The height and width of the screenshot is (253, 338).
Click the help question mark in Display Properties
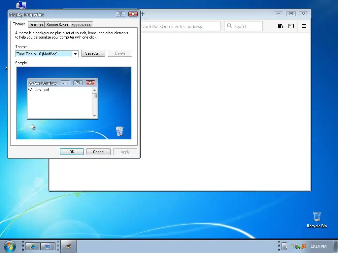120,14
